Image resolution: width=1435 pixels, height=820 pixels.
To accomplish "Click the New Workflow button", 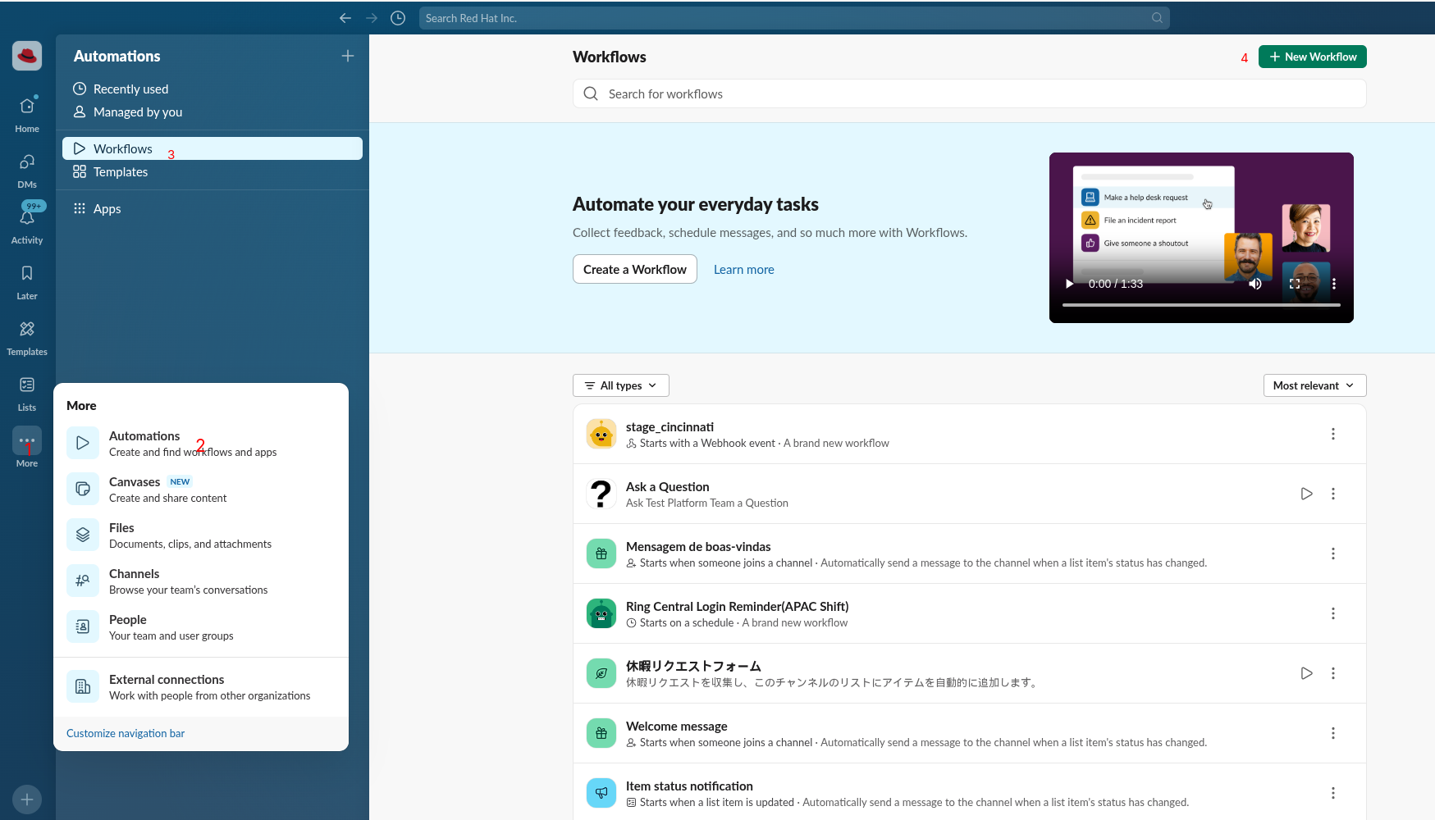I will point(1313,57).
